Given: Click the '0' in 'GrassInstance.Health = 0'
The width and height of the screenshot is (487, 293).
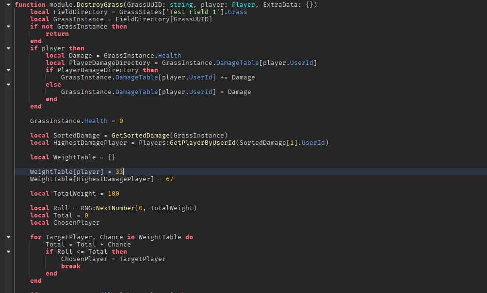Looking at the screenshot, I should [121, 121].
